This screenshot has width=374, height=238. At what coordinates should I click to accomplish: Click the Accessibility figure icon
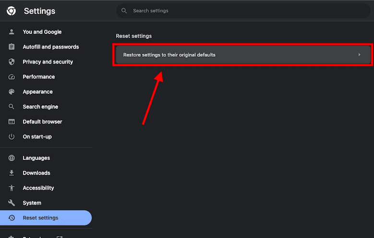click(12, 188)
